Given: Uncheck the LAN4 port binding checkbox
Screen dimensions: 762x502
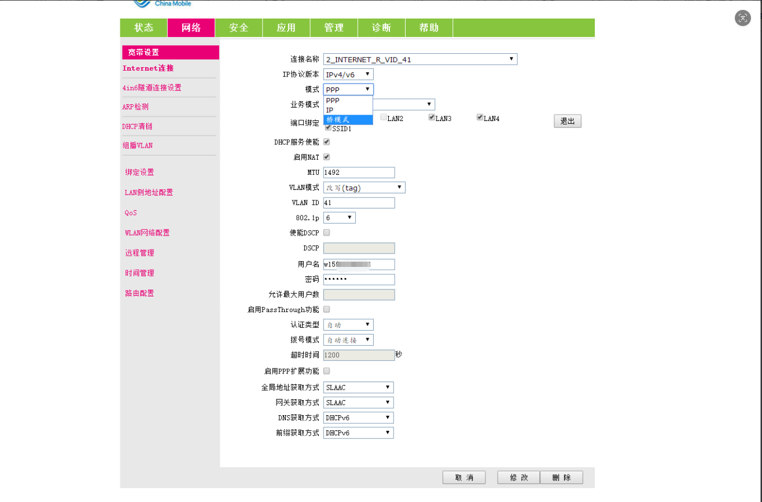Looking at the screenshot, I should [x=480, y=118].
